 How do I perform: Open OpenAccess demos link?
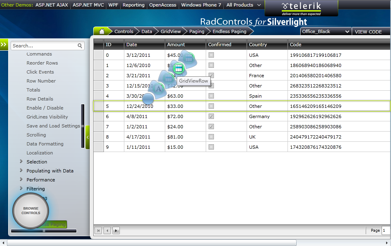pos(163,5)
